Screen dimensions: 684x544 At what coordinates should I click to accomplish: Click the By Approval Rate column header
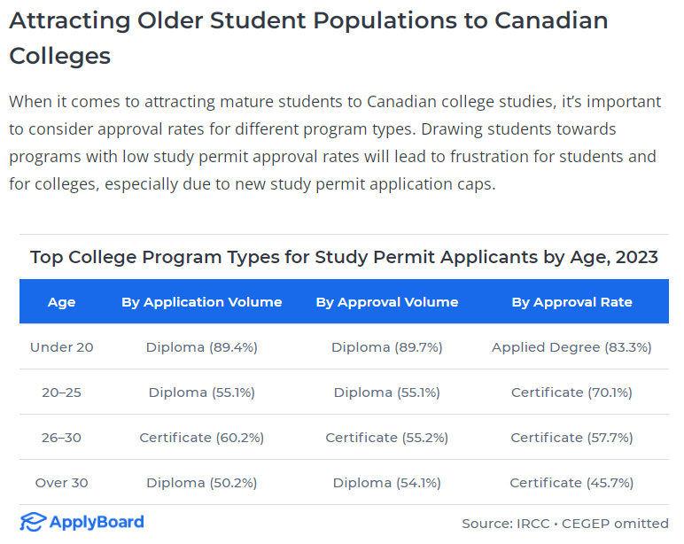572,302
